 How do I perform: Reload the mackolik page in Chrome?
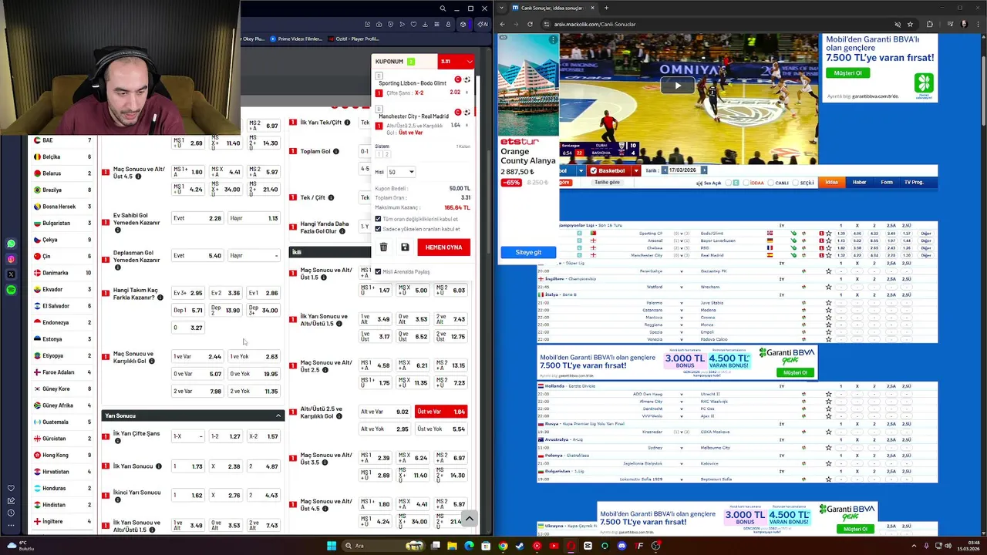530,24
